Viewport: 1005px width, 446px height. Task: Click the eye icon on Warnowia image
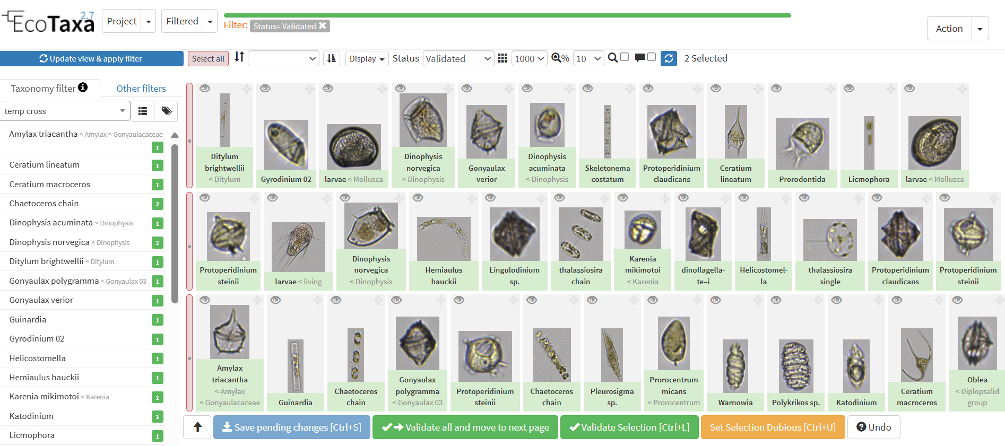tap(715, 300)
